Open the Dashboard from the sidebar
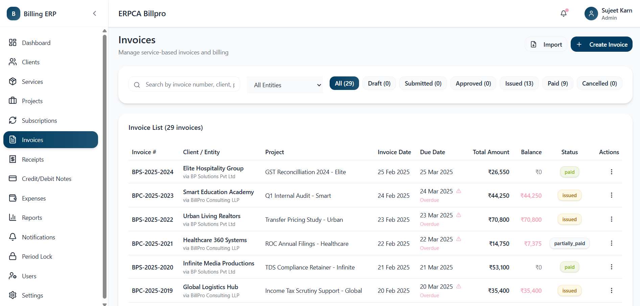640x306 pixels. (36, 43)
